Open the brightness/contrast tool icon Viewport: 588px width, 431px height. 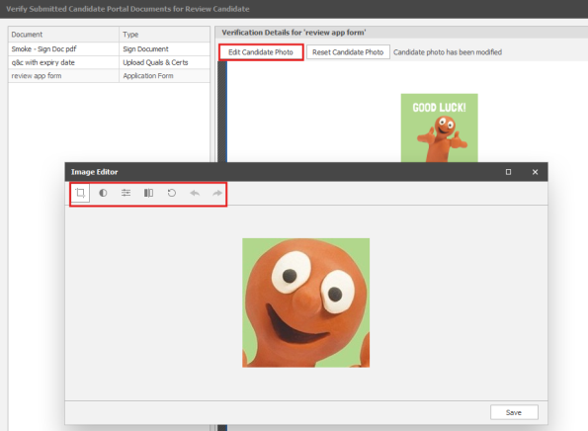pyautogui.click(x=103, y=193)
